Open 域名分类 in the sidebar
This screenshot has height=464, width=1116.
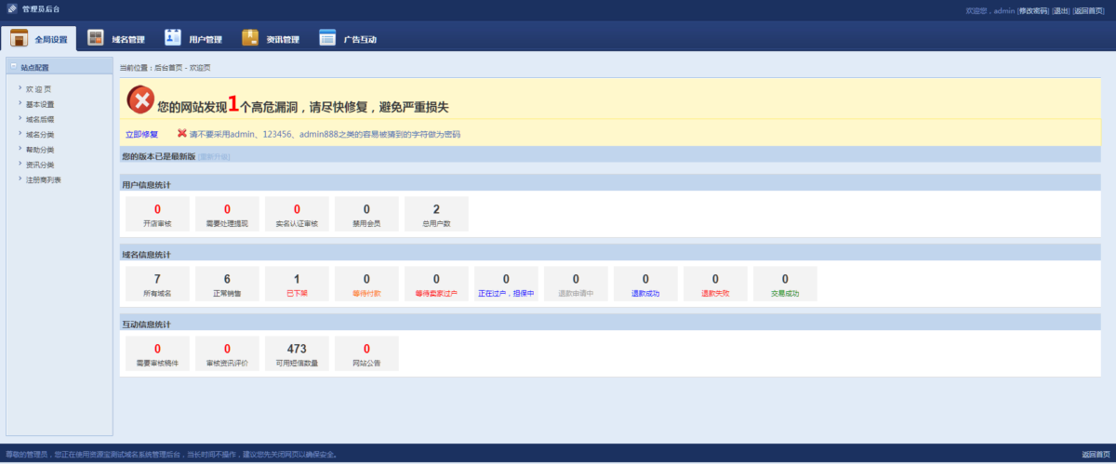40,135
